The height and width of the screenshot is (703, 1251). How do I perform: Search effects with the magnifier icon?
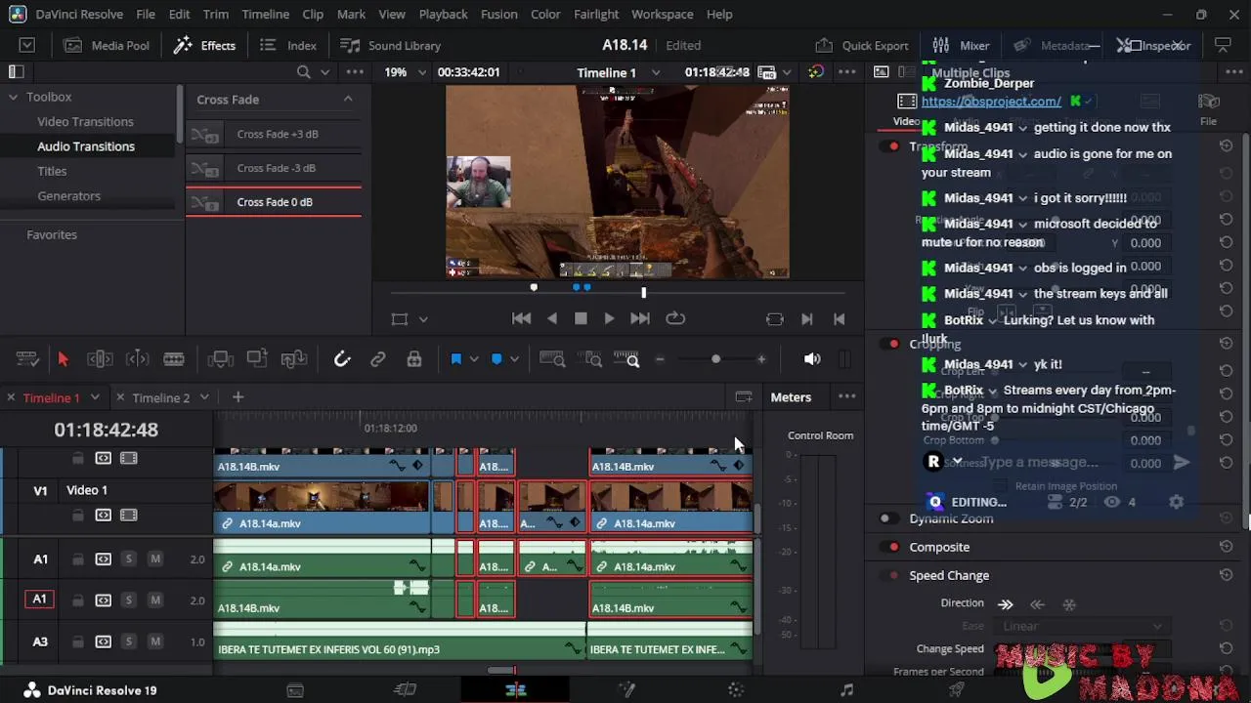(303, 72)
